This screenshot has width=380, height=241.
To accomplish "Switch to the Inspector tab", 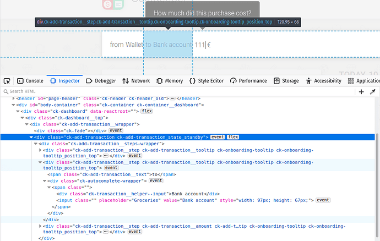I will click(x=65, y=81).
